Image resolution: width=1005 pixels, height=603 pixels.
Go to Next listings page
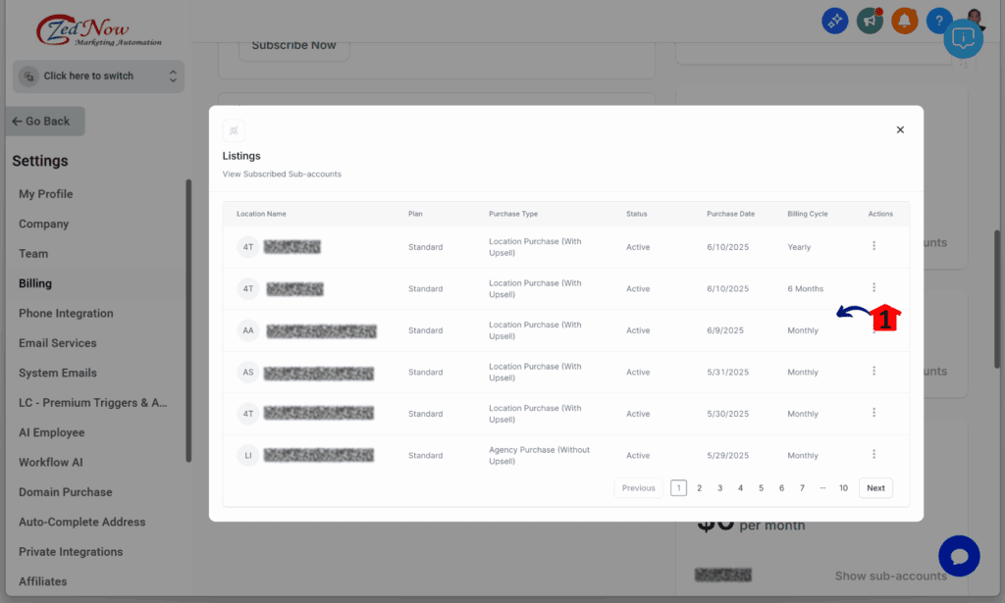(875, 487)
